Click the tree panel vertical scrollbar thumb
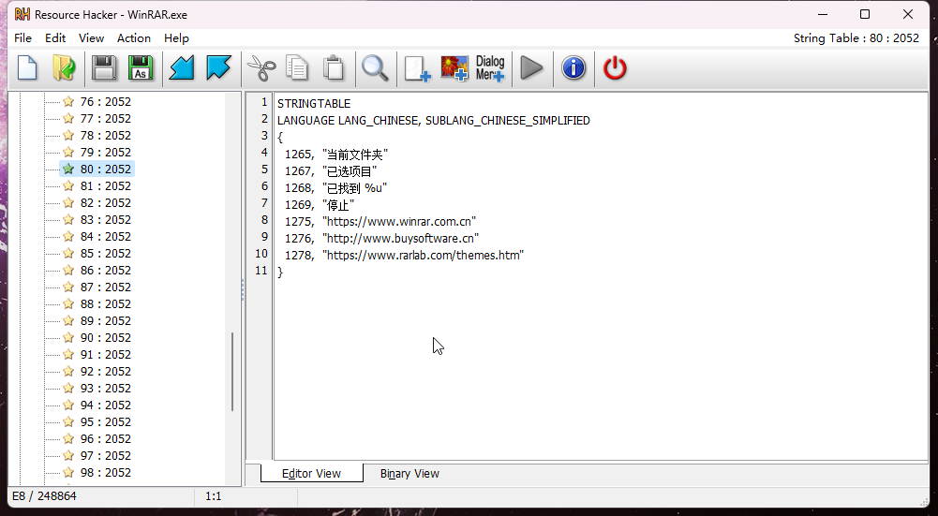Image resolution: width=938 pixels, height=516 pixels. (232, 371)
